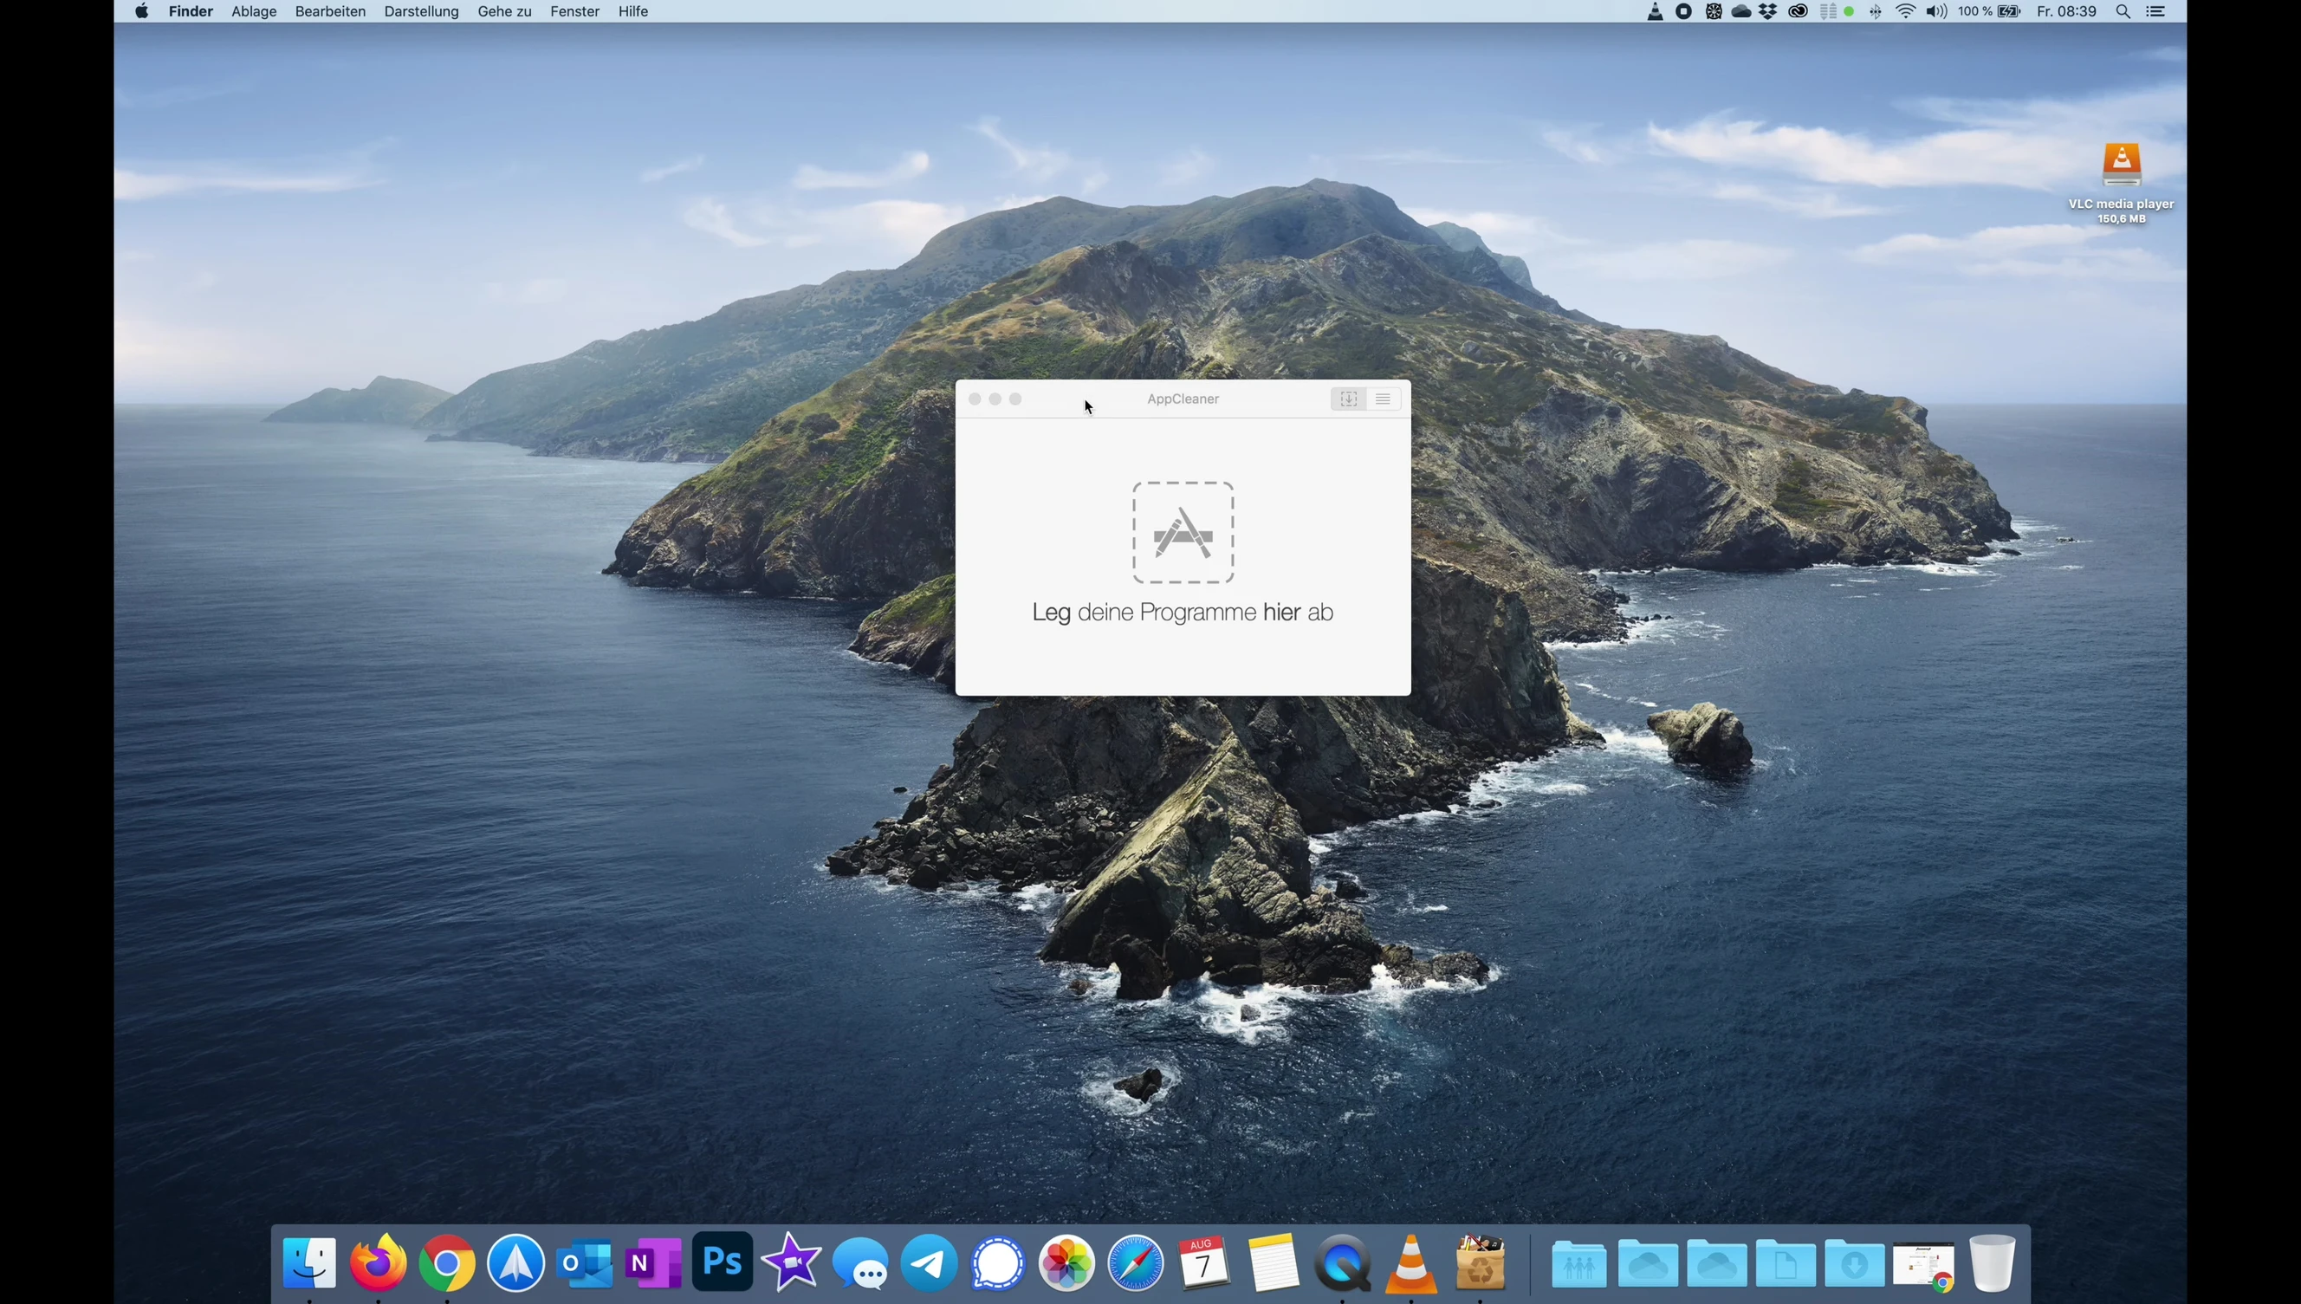2301x1304 pixels.
Task: Open the Bluetooth menu bar icon
Action: tap(1876, 11)
